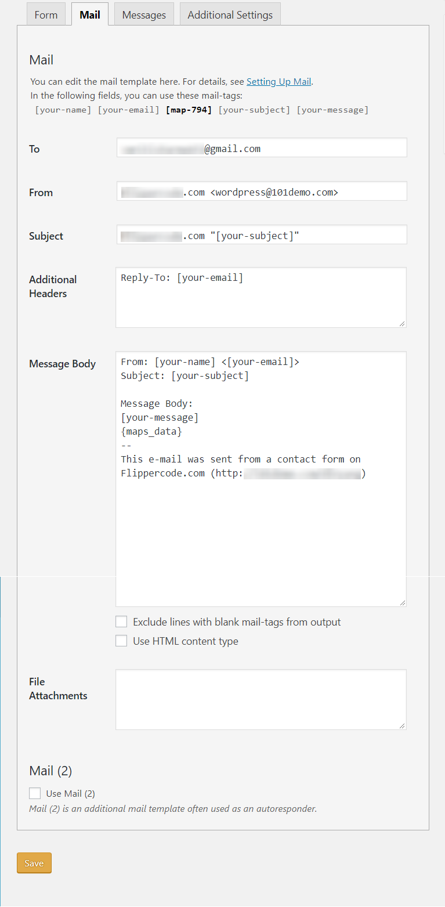Click into the From input field
445x907 pixels.
[262, 191]
